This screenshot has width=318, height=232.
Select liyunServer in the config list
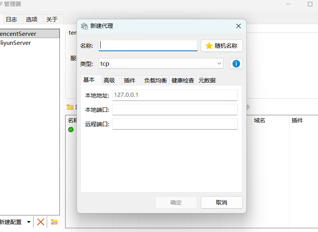coord(16,43)
